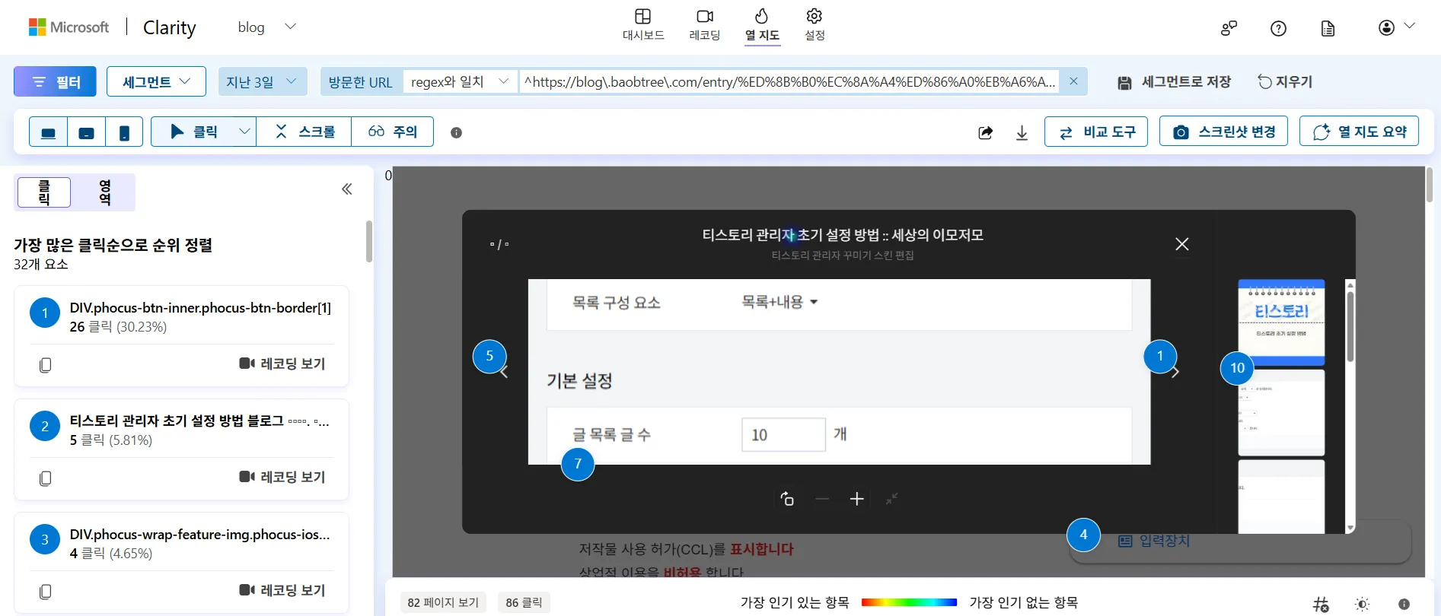Click the share heatmap icon
Screen dimensions: 1441x616
click(985, 132)
